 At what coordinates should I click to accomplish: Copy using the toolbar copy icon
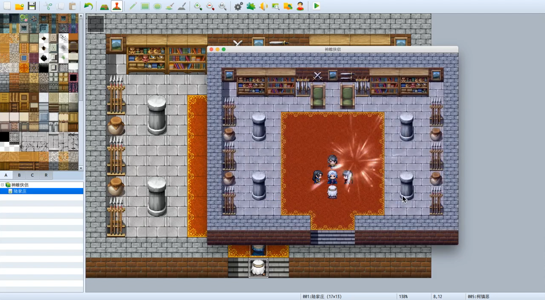[x=60, y=6]
